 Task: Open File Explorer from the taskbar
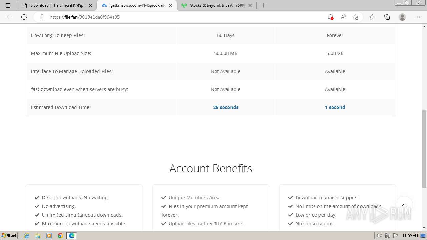(38, 236)
